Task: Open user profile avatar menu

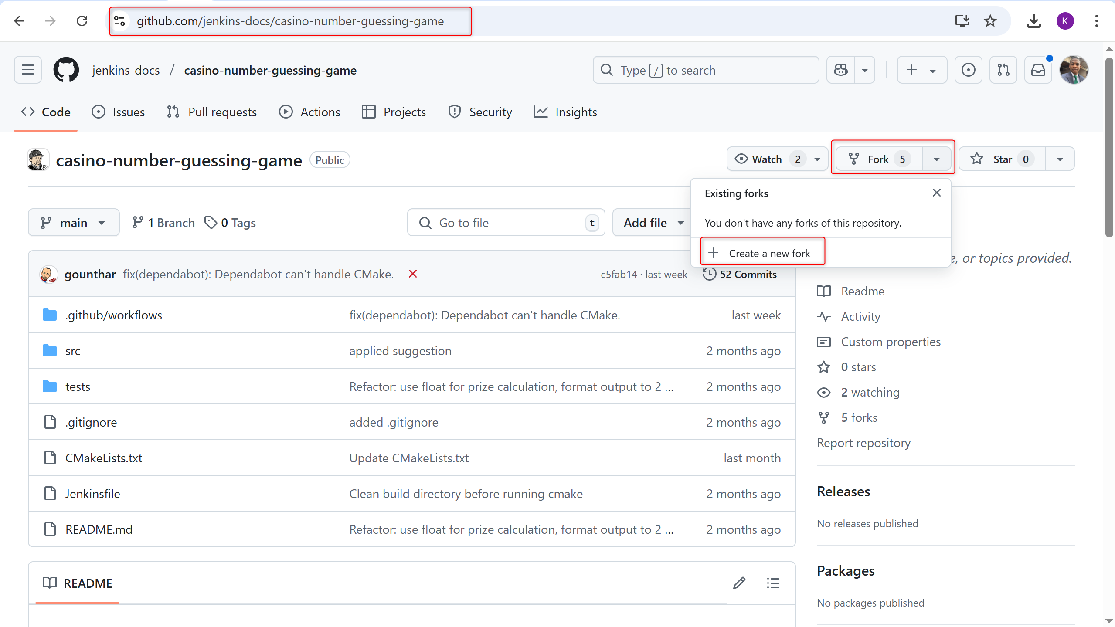Action: pos(1074,70)
